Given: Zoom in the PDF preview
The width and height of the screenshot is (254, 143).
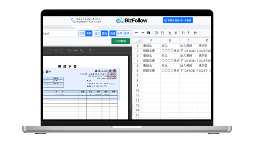Looking at the screenshot, I should pos(81,50).
